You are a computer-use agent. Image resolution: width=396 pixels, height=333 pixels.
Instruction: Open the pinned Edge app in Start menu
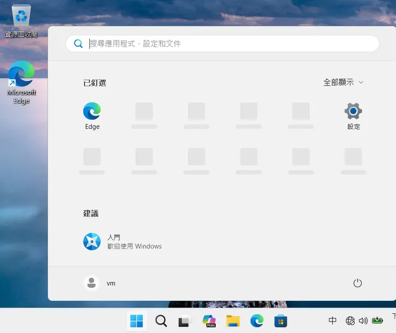coord(92,116)
